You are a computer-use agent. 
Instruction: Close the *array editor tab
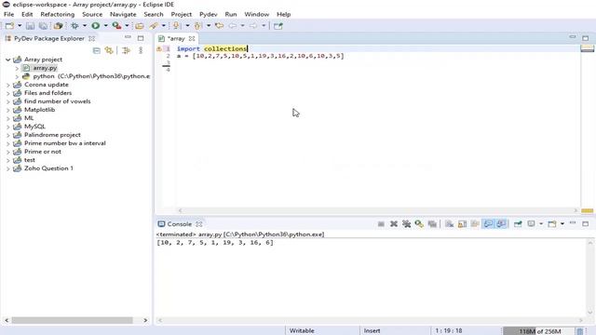tap(192, 38)
